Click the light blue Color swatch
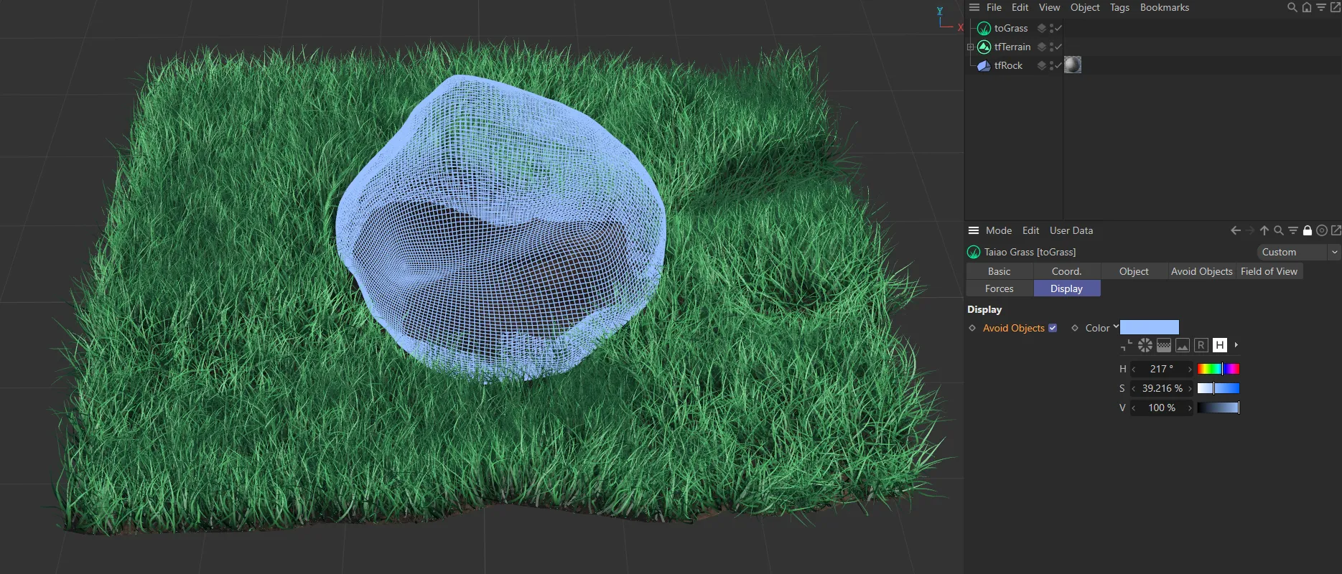Image resolution: width=1342 pixels, height=574 pixels. pos(1150,328)
